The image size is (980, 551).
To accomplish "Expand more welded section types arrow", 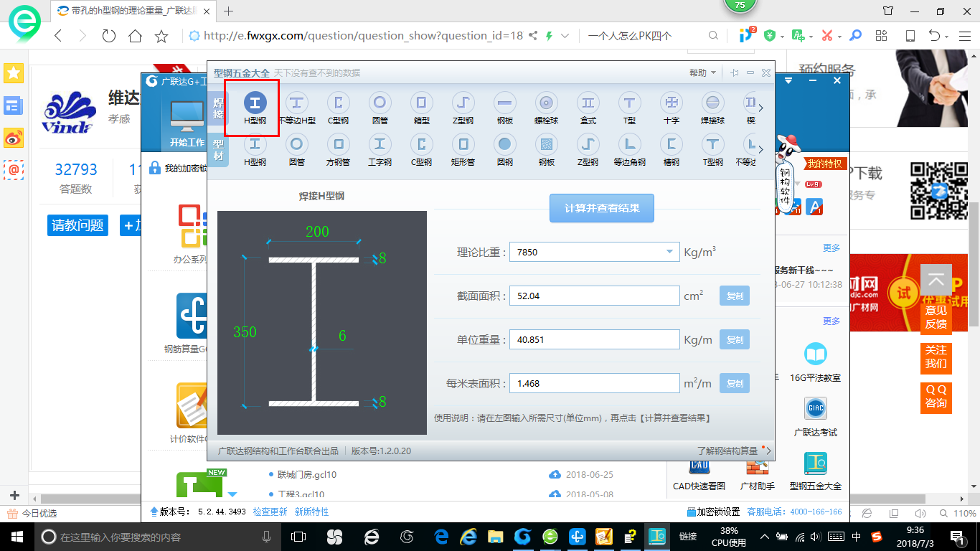I will pos(761,108).
